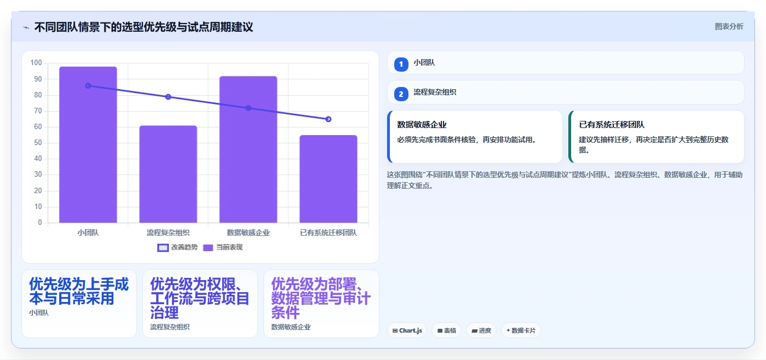The width and height of the screenshot is (766, 360).
Task: Click the 当前表现 legend purple swatch
Action: pyautogui.click(x=208, y=247)
